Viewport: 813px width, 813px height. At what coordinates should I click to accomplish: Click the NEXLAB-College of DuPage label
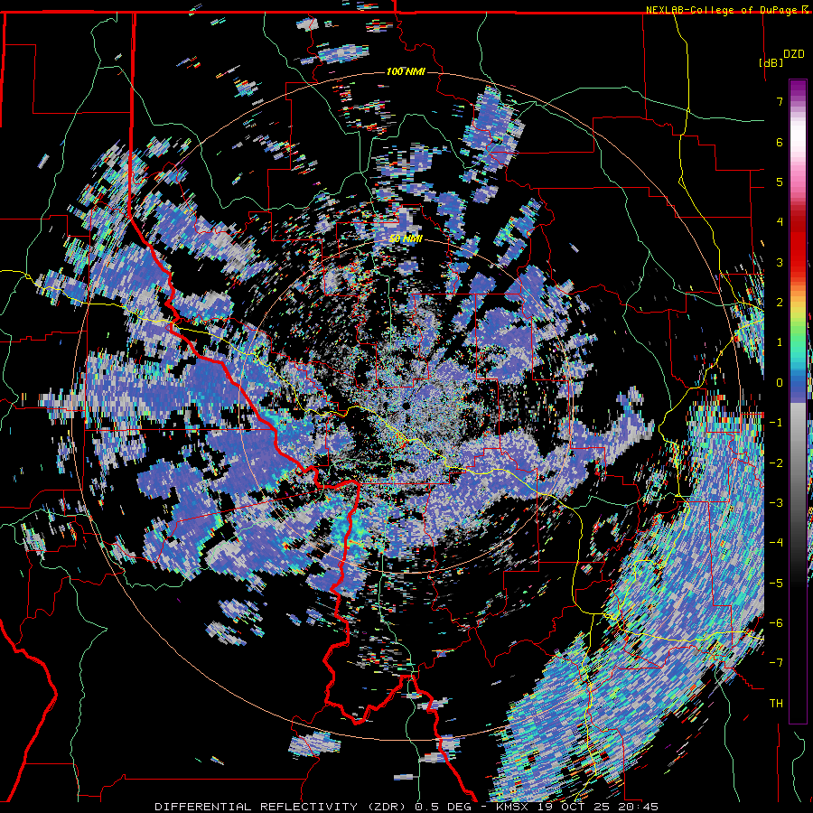(x=723, y=10)
